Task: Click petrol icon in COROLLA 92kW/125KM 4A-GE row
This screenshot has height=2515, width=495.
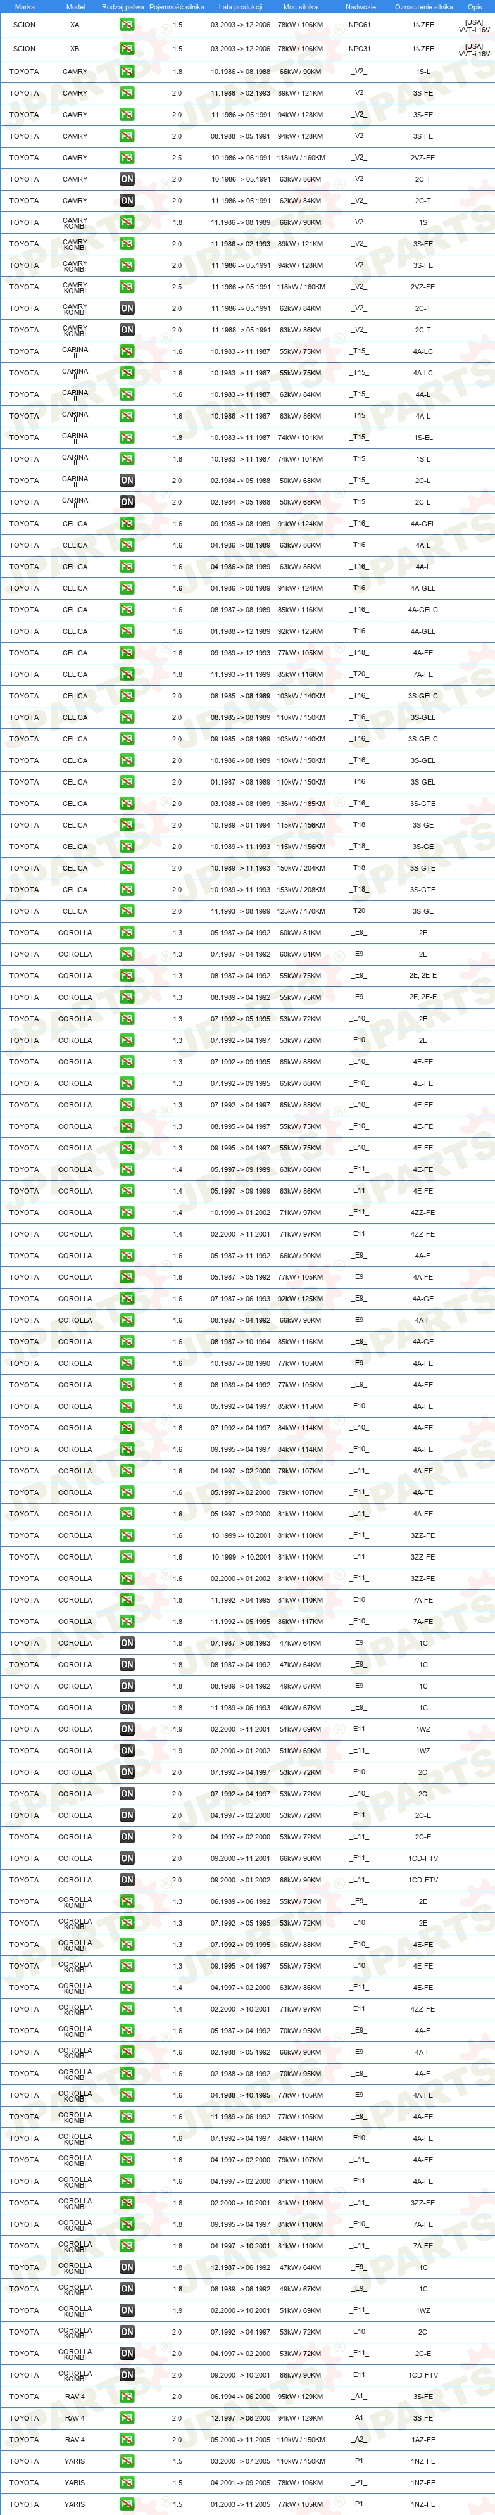Action: point(127,1299)
